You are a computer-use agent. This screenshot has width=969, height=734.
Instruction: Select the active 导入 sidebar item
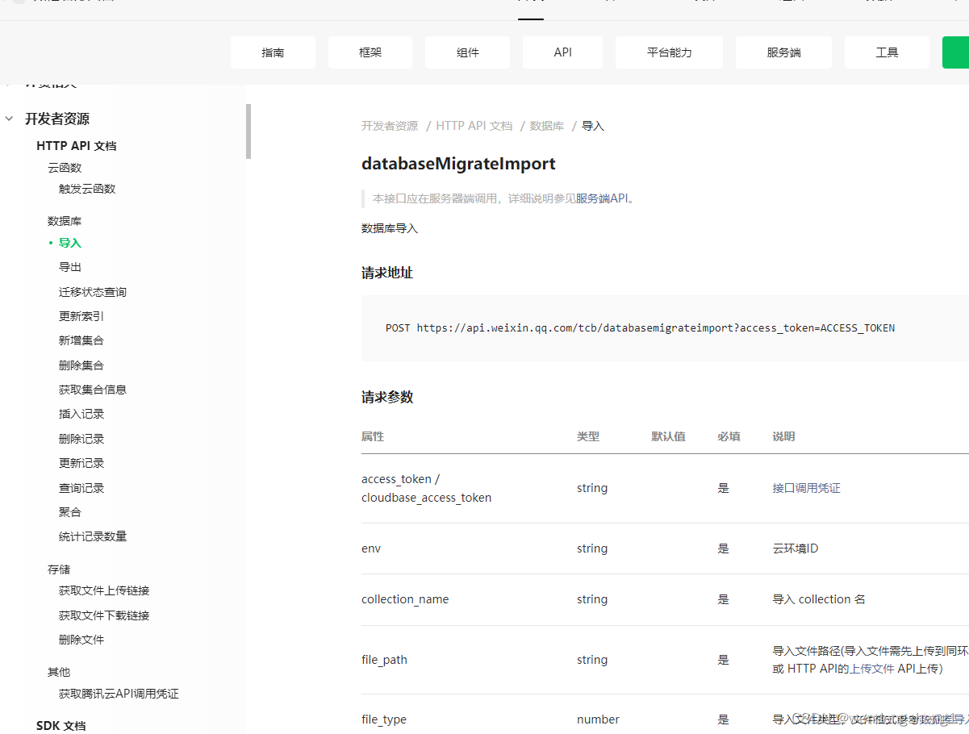[x=70, y=243]
